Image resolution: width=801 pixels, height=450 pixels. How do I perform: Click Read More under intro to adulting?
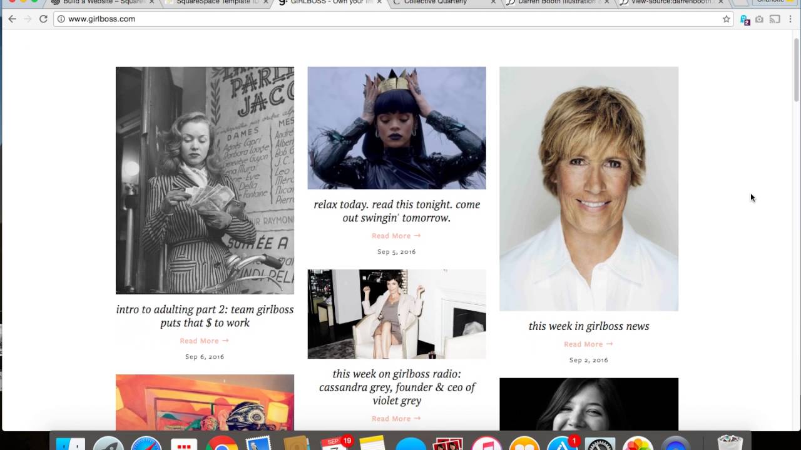pyautogui.click(x=204, y=341)
